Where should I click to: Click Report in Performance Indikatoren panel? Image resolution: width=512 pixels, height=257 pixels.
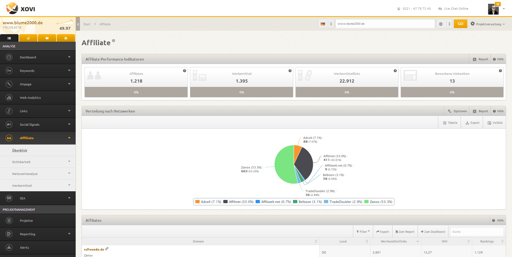pyautogui.click(x=480, y=59)
